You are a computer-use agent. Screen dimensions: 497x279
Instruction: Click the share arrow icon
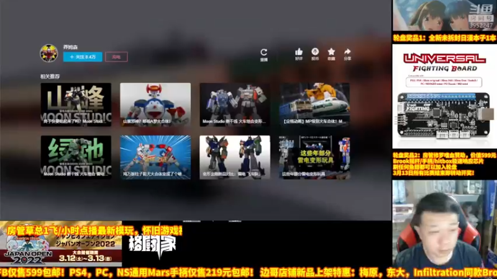347,51
